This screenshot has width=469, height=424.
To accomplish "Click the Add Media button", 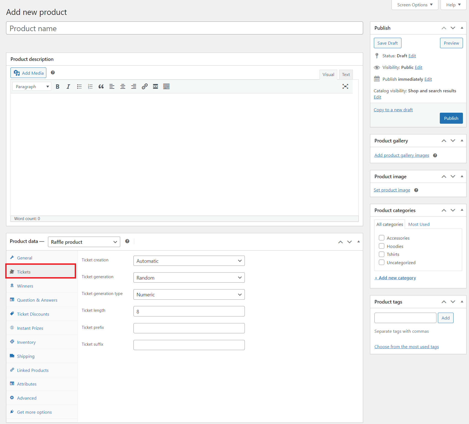I will [x=28, y=73].
